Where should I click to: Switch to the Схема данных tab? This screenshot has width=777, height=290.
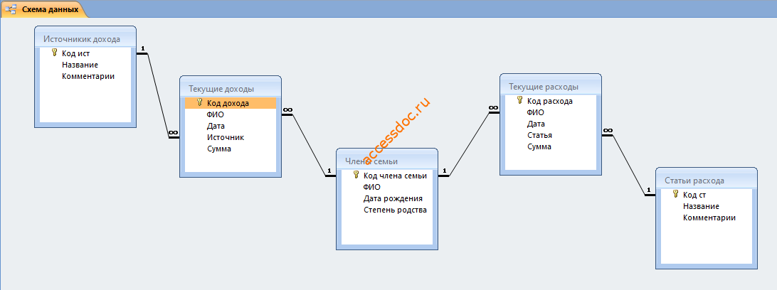[43, 9]
